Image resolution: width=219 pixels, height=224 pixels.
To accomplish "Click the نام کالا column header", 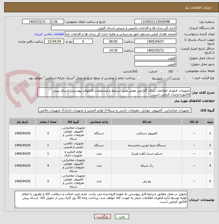I will [x=147, y=122].
